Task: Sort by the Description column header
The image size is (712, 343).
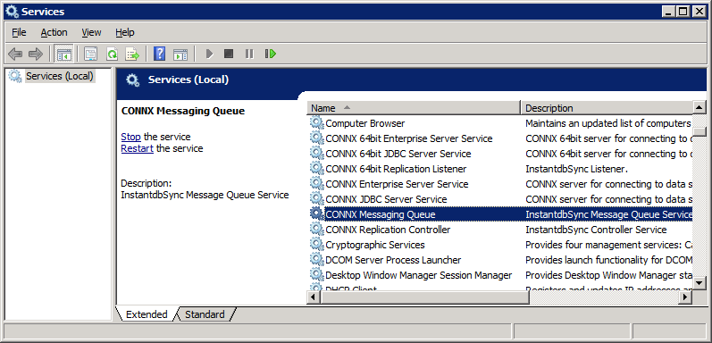Action: click(607, 108)
